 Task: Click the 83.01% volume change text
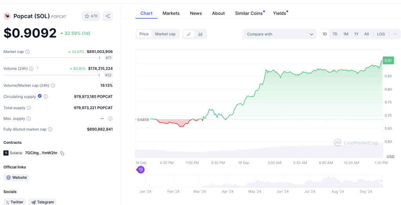79,69
